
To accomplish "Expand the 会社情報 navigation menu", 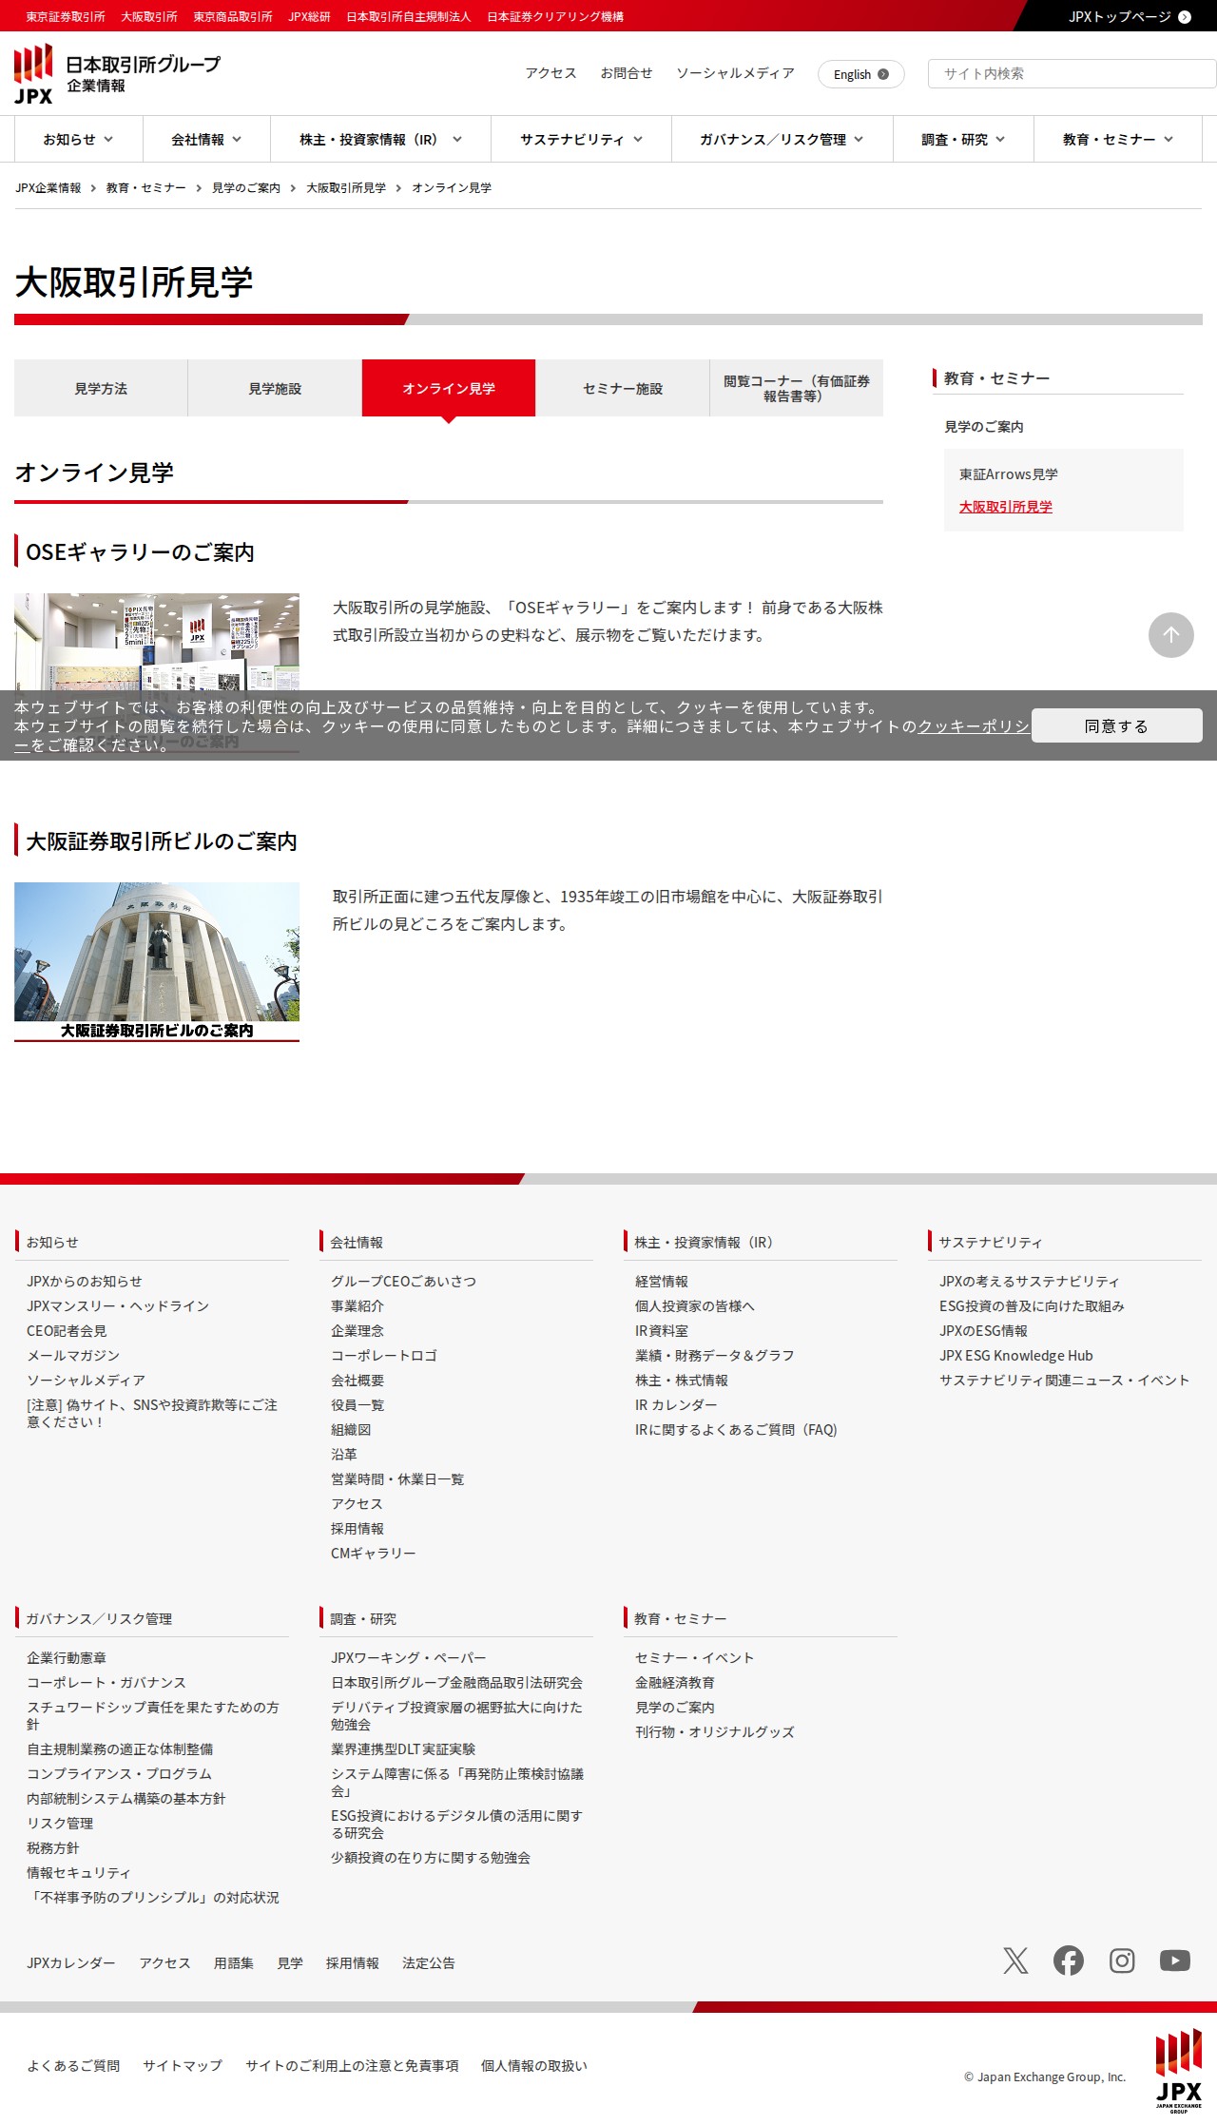I will [206, 140].
